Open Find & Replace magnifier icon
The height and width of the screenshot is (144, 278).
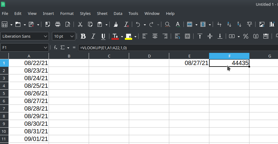[x=167, y=24]
